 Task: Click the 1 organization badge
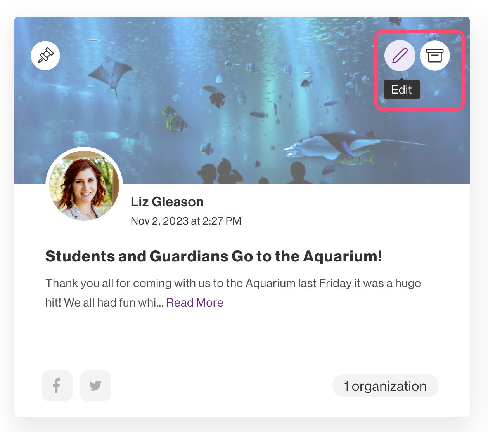tap(386, 386)
